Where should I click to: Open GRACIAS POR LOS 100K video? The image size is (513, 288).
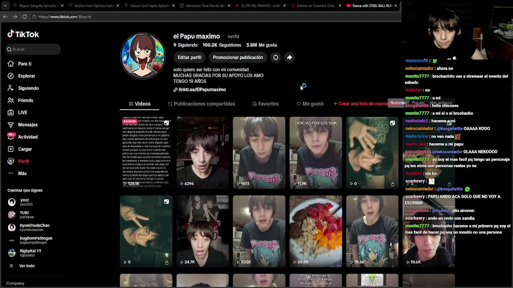click(315, 152)
